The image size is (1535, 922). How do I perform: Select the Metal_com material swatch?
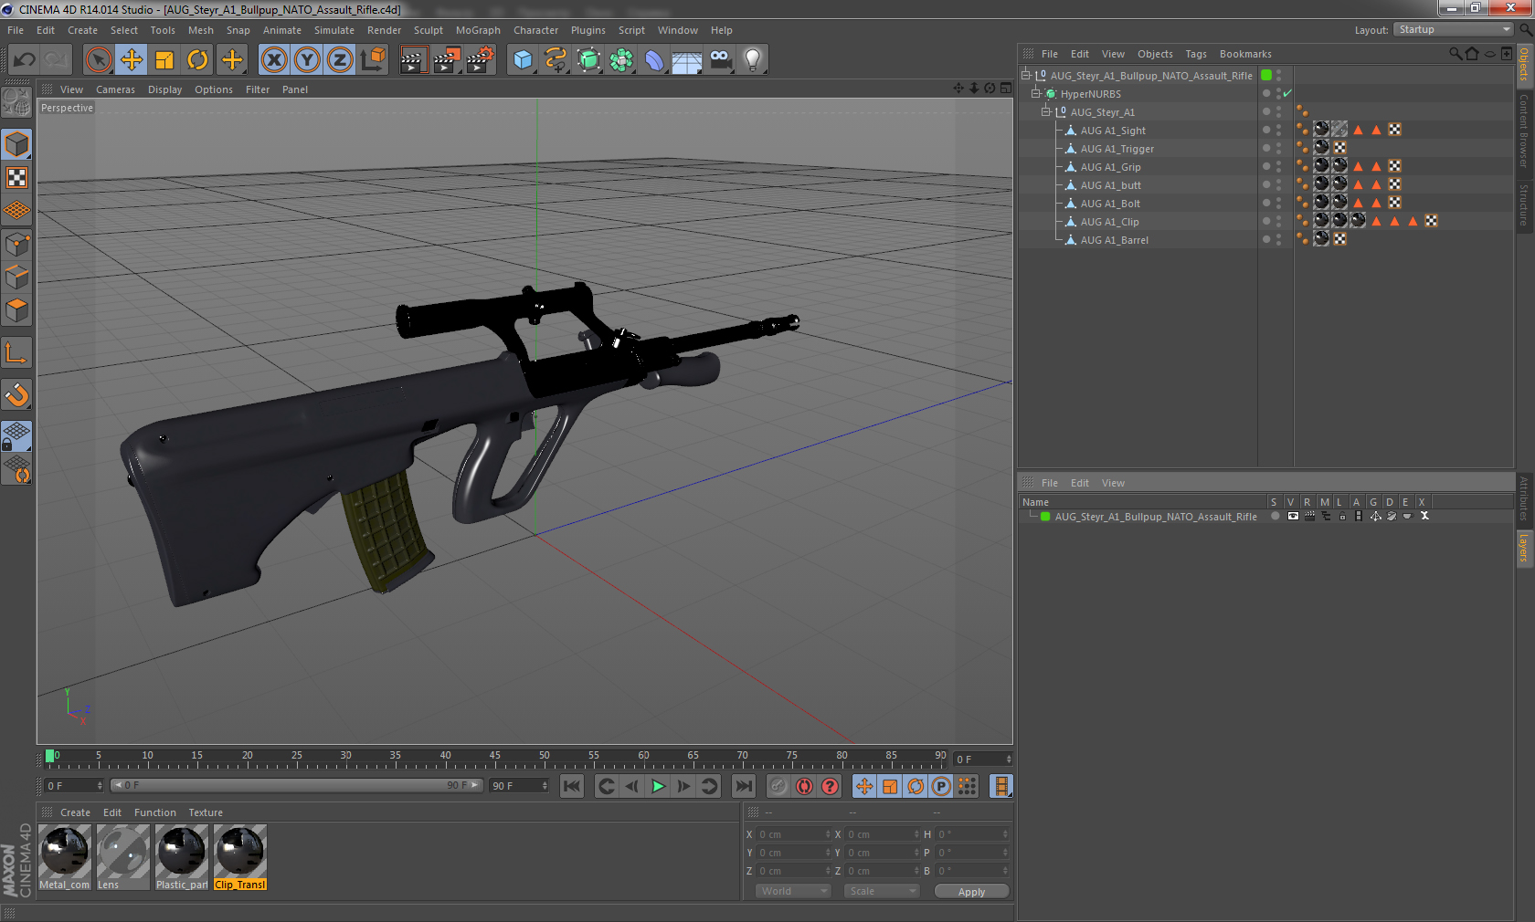pos(65,857)
